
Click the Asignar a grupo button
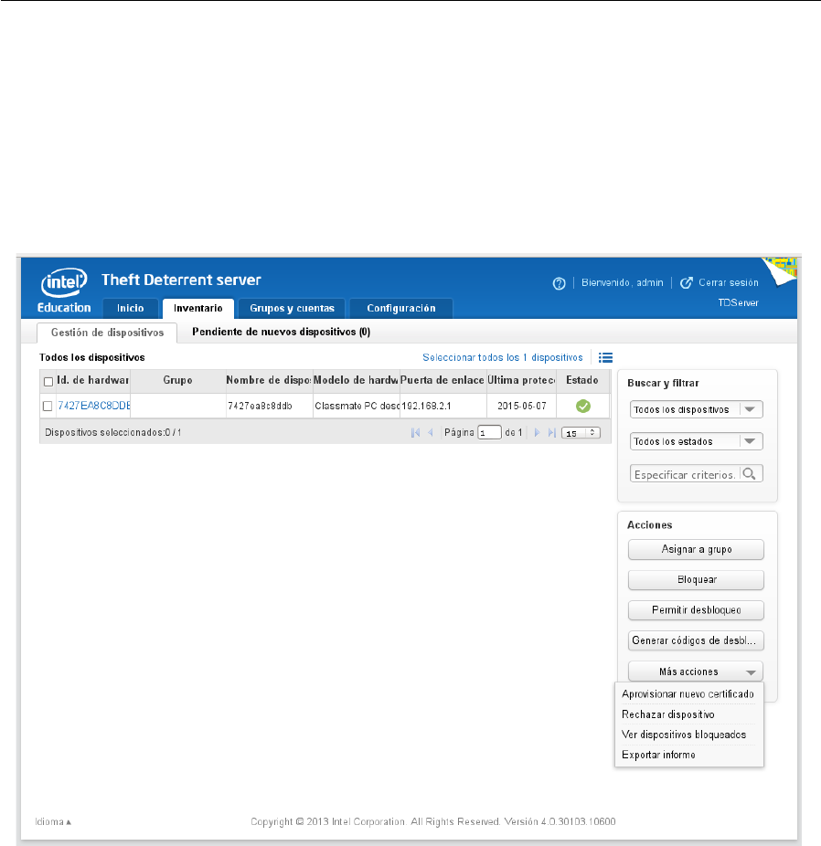coord(696,549)
